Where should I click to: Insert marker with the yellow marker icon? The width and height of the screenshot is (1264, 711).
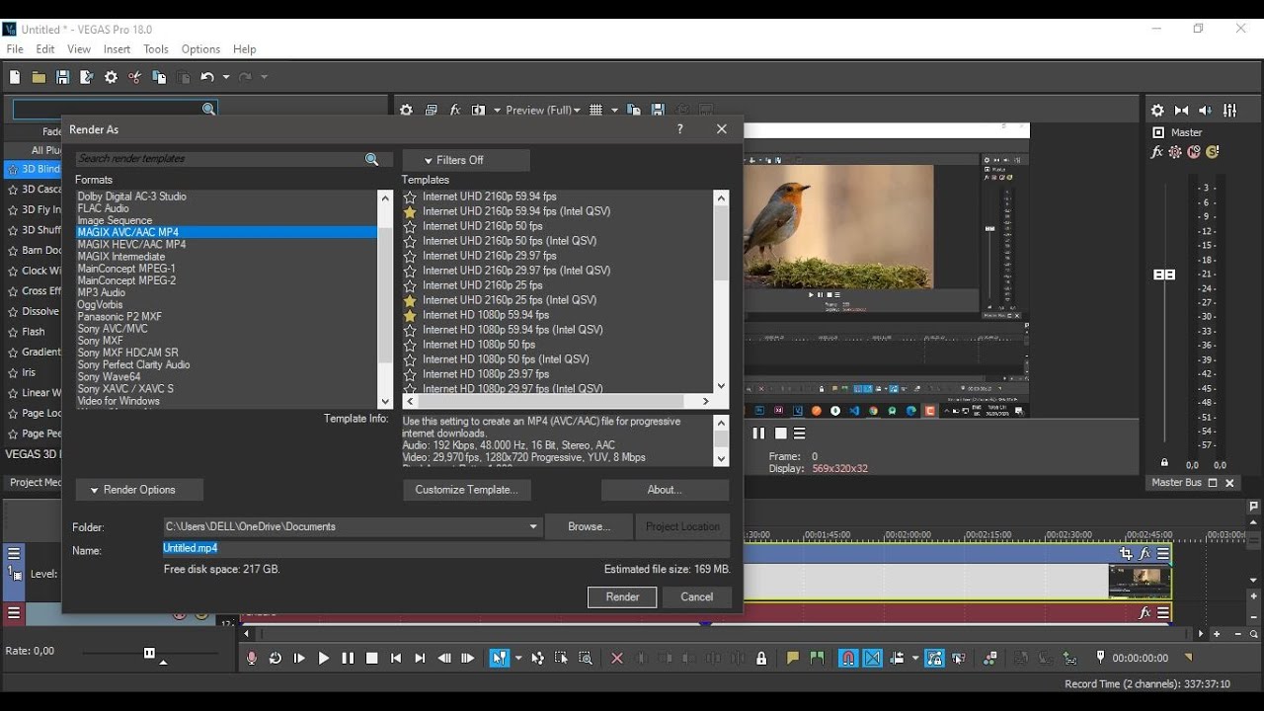tap(792, 658)
